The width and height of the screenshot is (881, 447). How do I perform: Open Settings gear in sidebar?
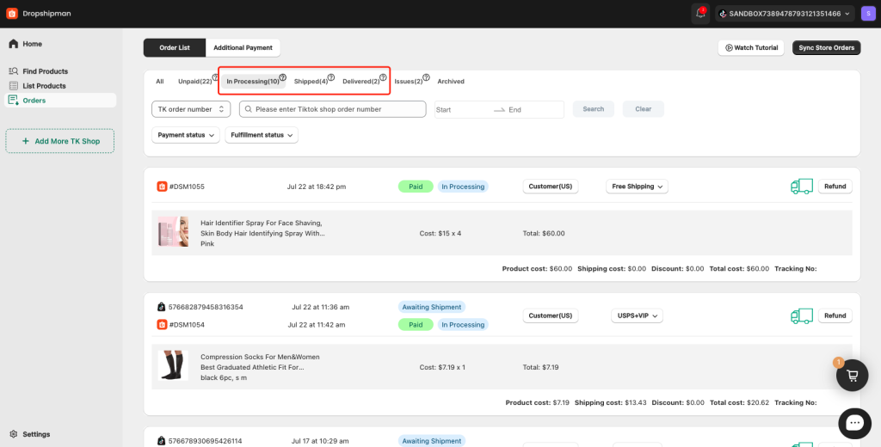tap(14, 434)
